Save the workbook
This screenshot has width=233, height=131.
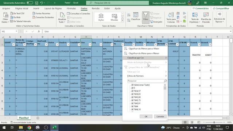[x=36, y=3]
